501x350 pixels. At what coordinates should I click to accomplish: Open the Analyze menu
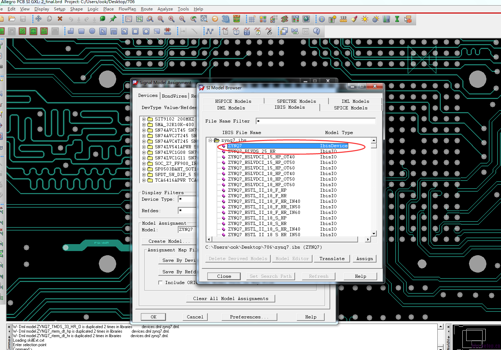point(165,9)
